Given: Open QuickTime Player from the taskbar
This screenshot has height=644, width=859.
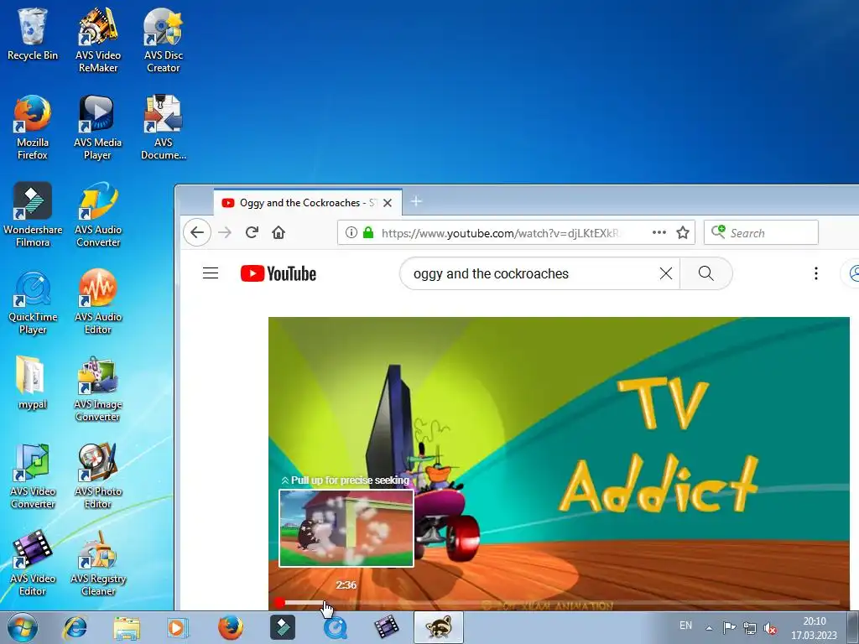Looking at the screenshot, I should click(335, 627).
